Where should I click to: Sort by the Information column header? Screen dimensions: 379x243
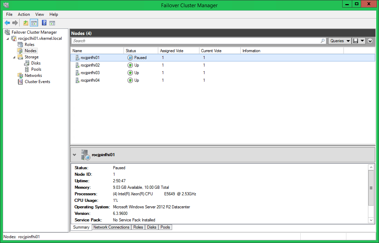click(292, 51)
